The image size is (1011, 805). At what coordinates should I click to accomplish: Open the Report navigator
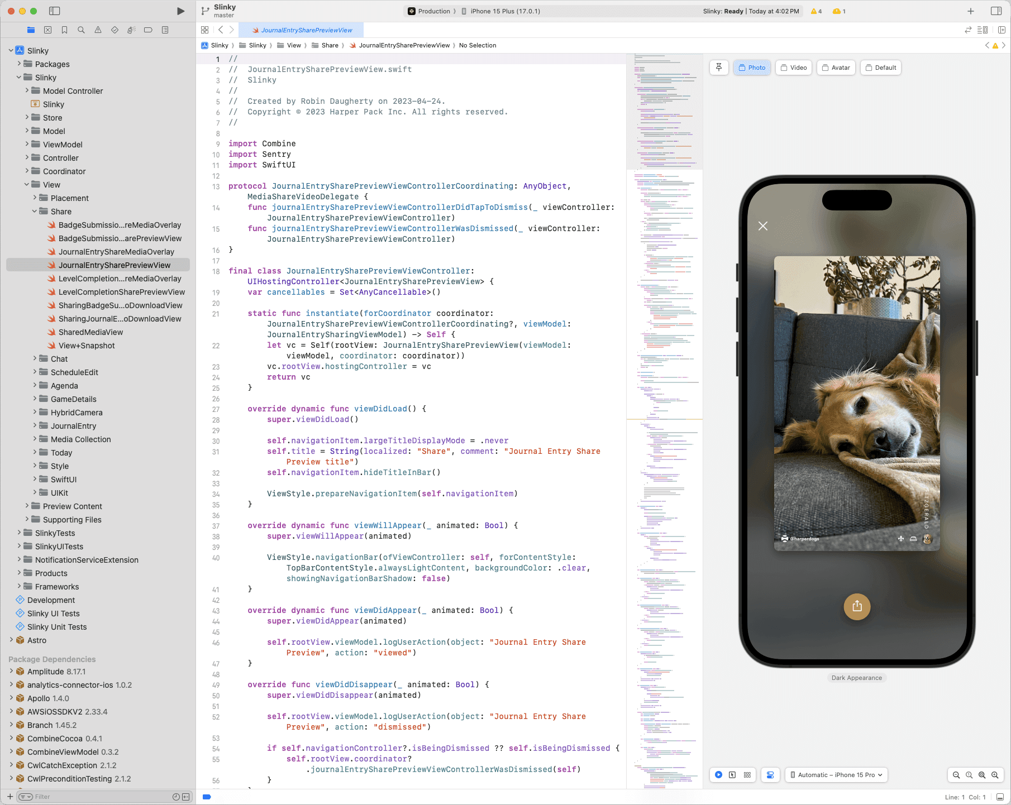pos(165,30)
